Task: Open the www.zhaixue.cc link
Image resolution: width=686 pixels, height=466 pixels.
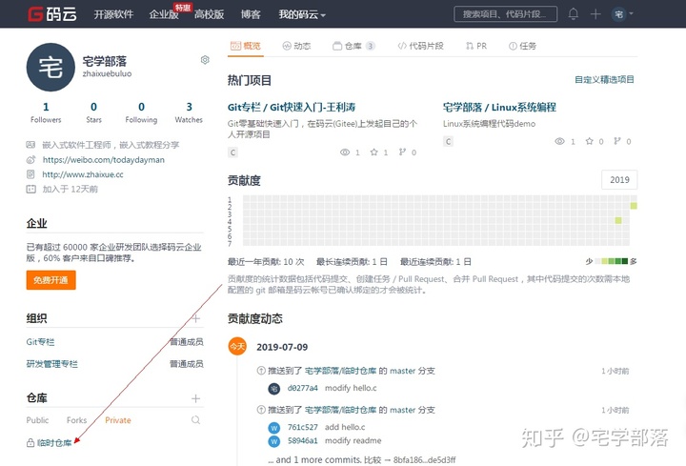Action: click(x=83, y=174)
